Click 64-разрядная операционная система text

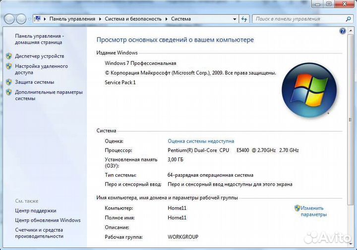coord(210,175)
